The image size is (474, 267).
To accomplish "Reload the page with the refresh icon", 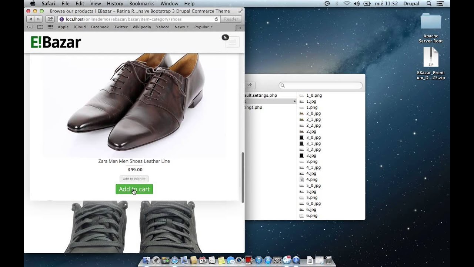I will (x=216, y=19).
